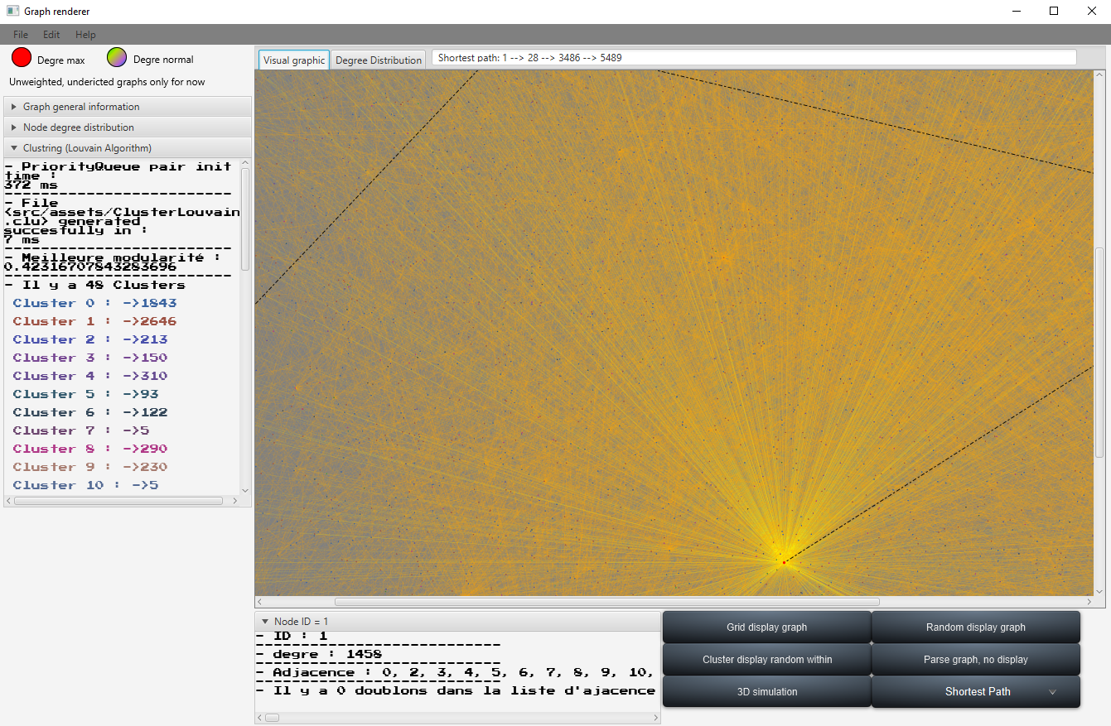The image size is (1111, 726).
Task: Click Random display graph button
Action: 976,627
